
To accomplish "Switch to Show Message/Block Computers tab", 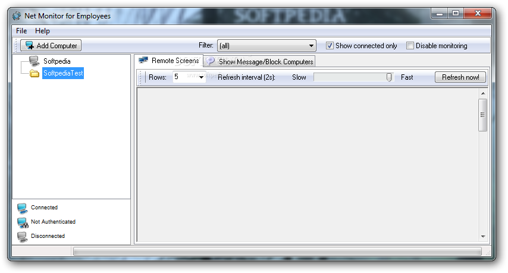I will tap(260, 61).
